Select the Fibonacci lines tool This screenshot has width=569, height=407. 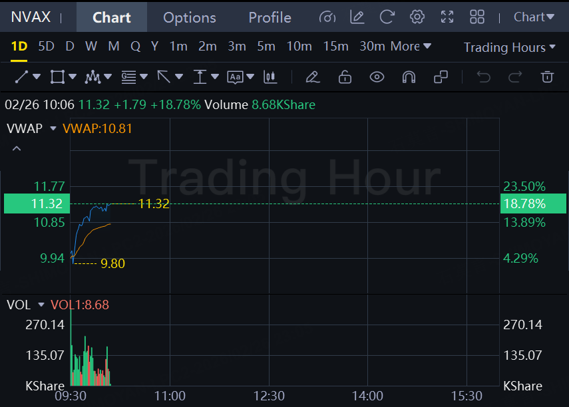128,77
